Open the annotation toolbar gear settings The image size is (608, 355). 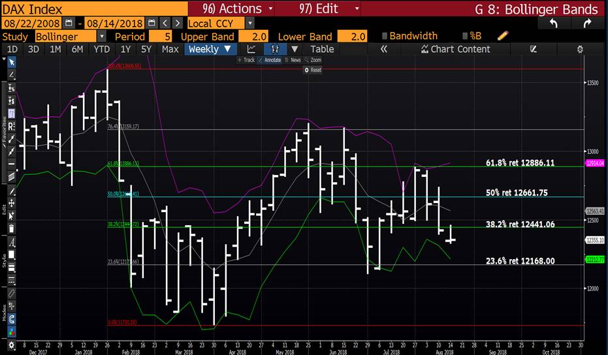point(12,345)
